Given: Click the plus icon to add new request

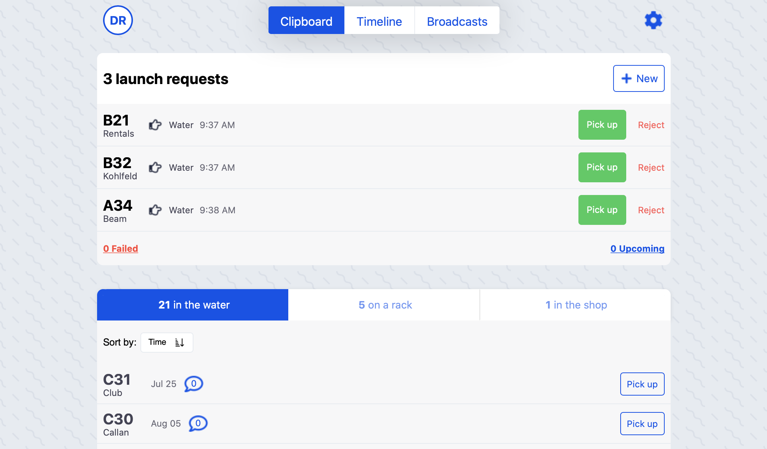Looking at the screenshot, I should (625, 78).
